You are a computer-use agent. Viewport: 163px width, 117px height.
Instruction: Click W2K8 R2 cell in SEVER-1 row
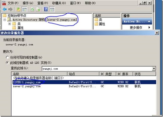123,82
